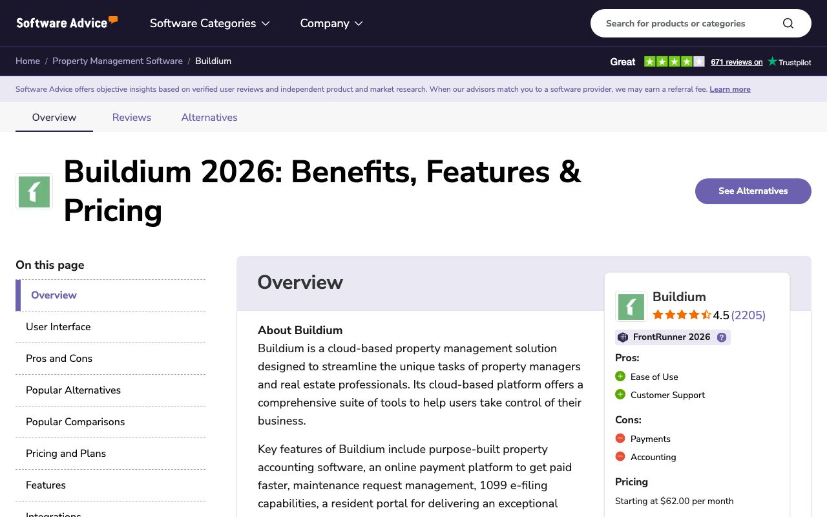Expand the Software Categories dropdown
This screenshot has width=827, height=517.
click(210, 23)
